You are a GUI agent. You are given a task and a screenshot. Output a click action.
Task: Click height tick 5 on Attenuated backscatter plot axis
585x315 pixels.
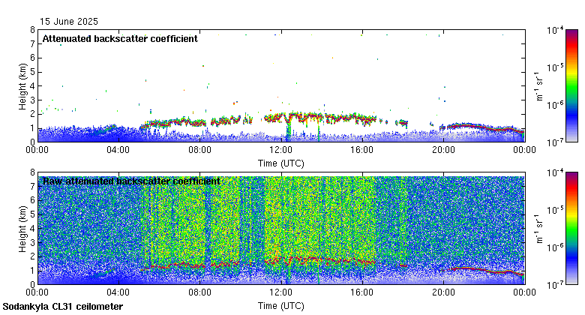click(33, 72)
